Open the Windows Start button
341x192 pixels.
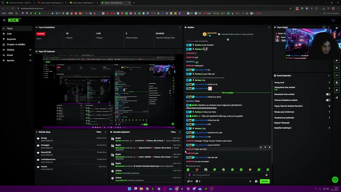[x=129, y=189]
